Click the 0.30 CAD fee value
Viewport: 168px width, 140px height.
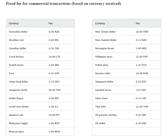tap(54, 48)
